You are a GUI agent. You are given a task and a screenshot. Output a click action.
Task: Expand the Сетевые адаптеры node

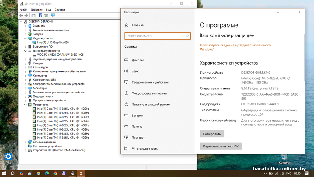(26, 142)
